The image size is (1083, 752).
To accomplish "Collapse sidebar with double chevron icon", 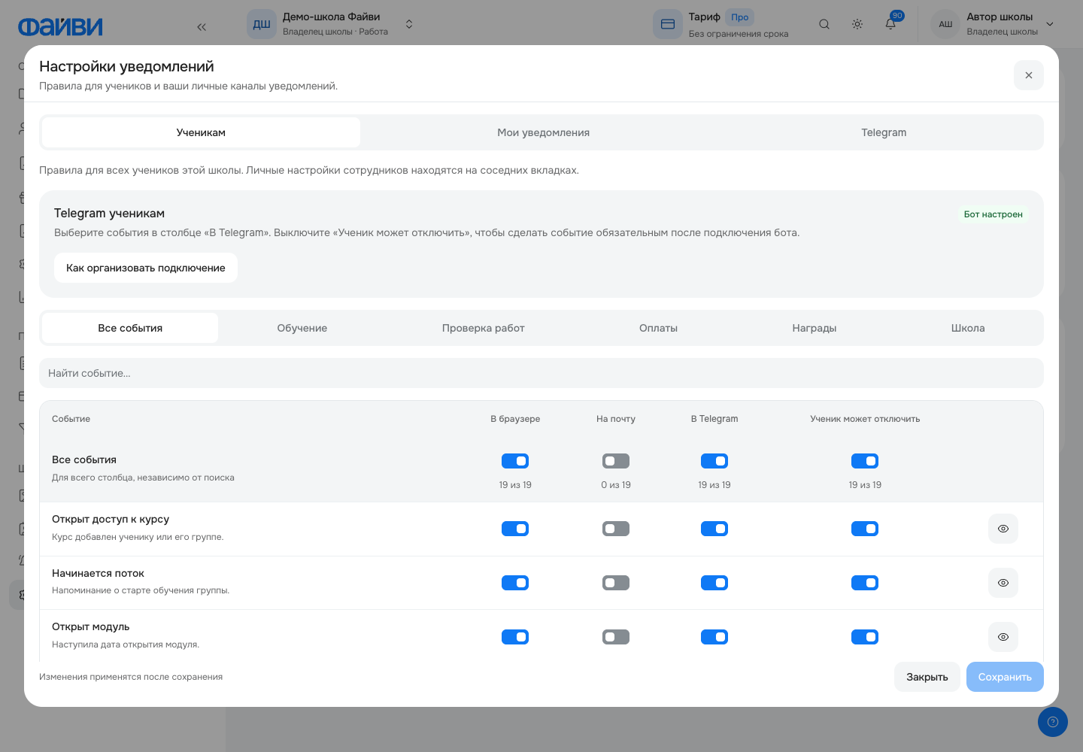I will pyautogui.click(x=202, y=27).
